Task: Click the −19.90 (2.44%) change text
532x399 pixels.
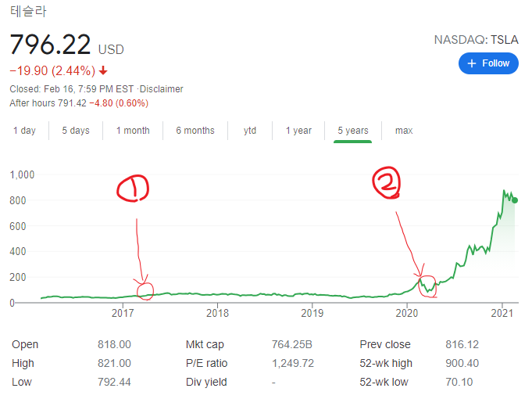Action: click(52, 70)
